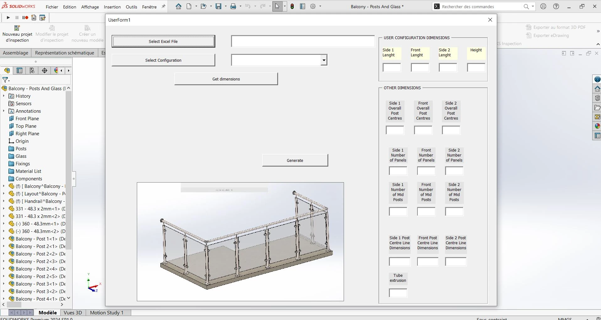Click the Save icon in the toolbar

[218, 7]
